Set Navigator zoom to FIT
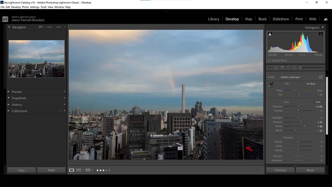The height and width of the screenshot is (187, 332). (40, 27)
